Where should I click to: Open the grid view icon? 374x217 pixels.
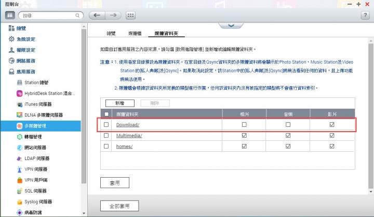pyautogui.click(x=130, y=16)
